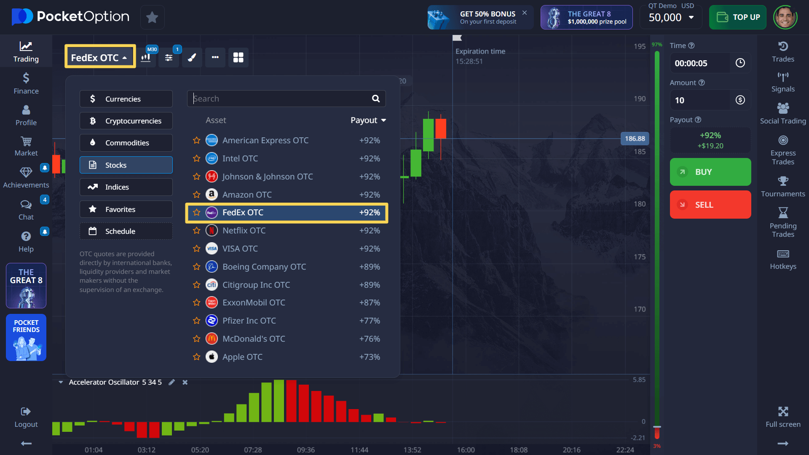Toggle favorite star for Netflix OTC
This screenshot has width=809, height=455.
pos(196,230)
